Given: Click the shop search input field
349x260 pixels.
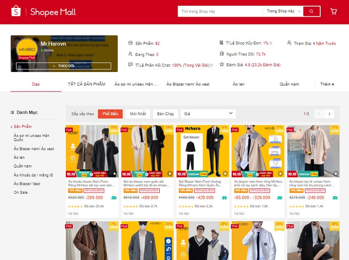Looking at the screenshot, I should tap(220, 11).
